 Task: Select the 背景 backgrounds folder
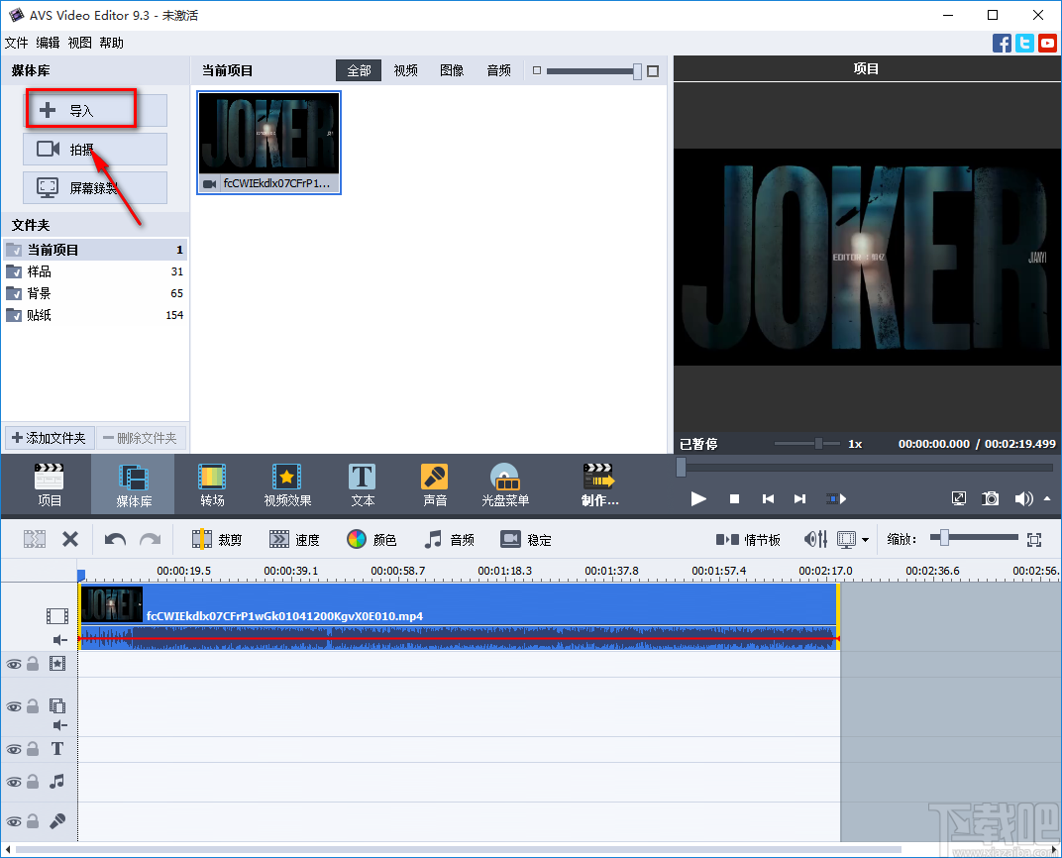click(x=95, y=293)
